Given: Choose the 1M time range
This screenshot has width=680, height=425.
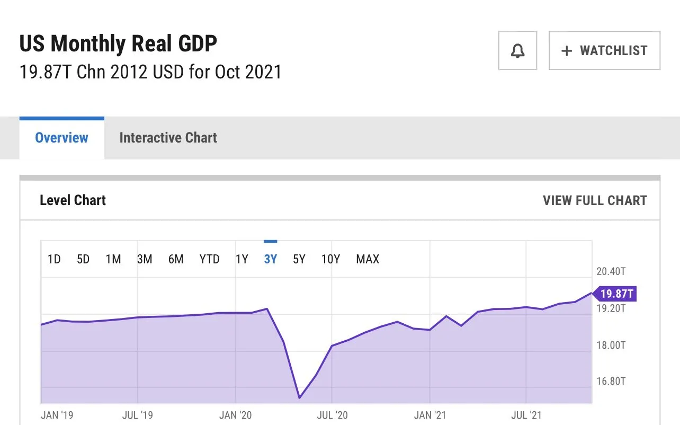Looking at the screenshot, I should coord(113,259).
